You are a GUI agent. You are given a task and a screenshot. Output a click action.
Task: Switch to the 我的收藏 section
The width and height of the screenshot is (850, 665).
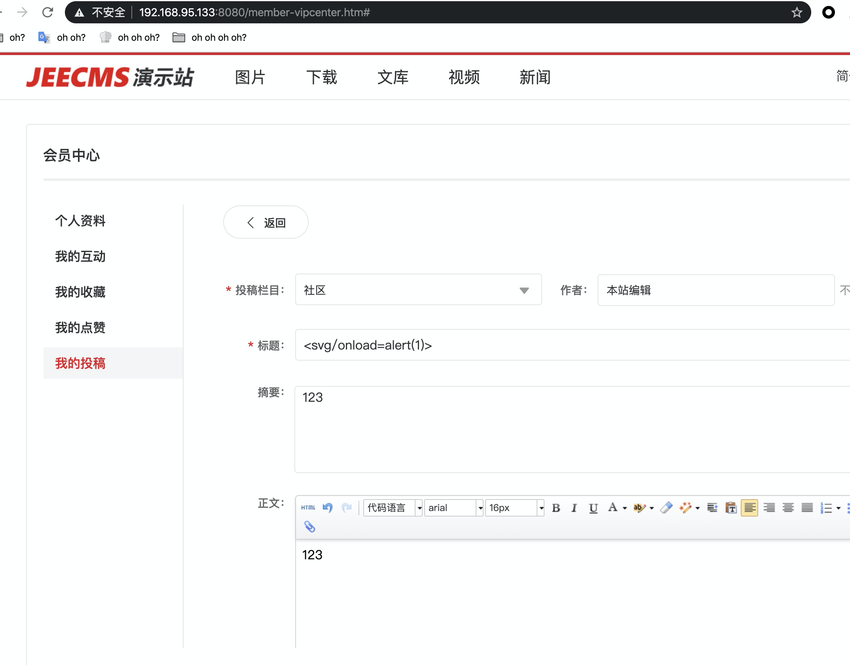click(80, 292)
